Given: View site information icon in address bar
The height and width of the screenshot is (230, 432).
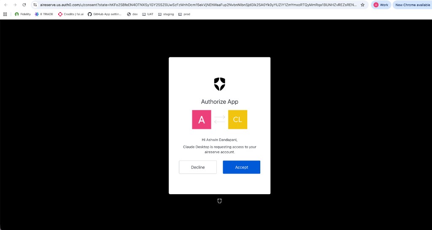Looking at the screenshot, I should (35, 5).
